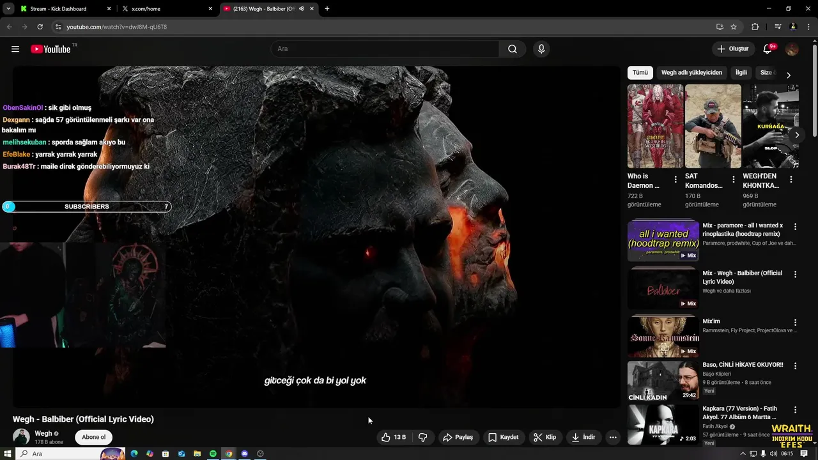The width and height of the screenshot is (818, 460).
Task: Show hidden system tray icons chevron
Action: [743, 454]
